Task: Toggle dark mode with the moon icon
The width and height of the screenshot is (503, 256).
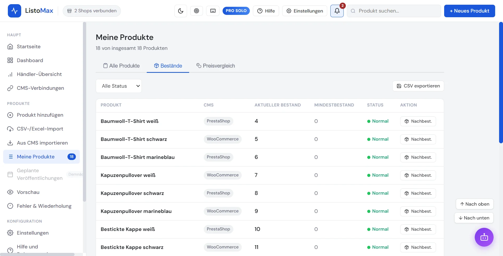Action: [x=181, y=11]
